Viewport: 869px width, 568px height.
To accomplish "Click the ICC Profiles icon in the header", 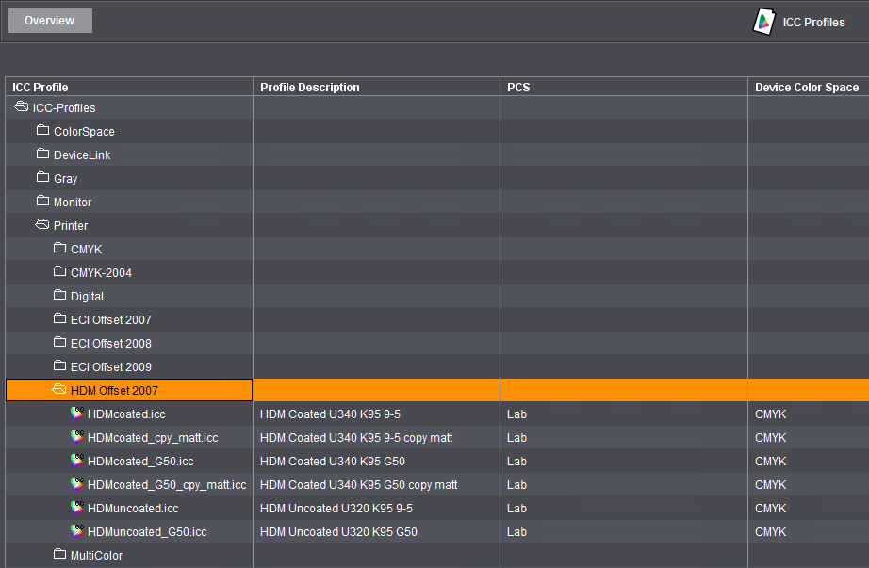I will (x=763, y=22).
